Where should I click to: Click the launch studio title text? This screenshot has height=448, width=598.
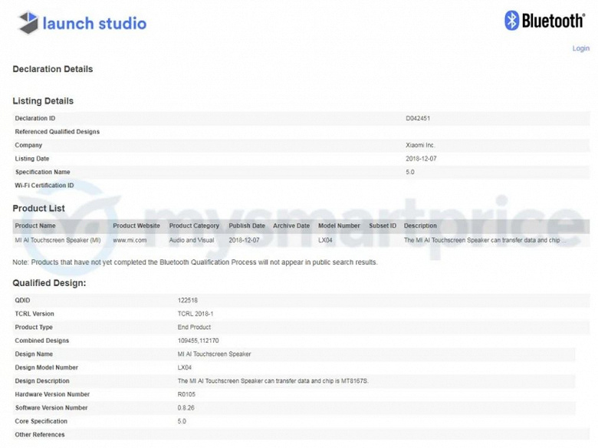pos(94,23)
